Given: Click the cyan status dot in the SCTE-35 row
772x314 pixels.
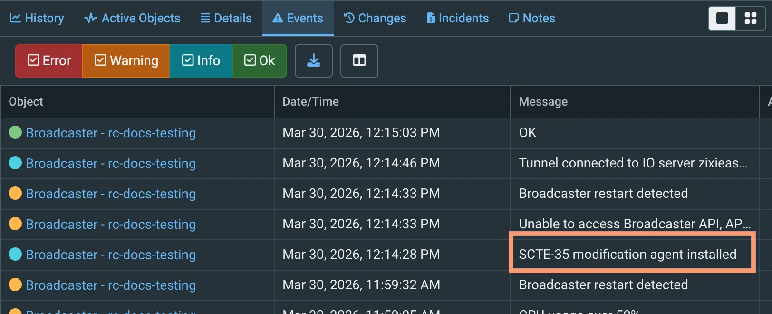Looking at the screenshot, I should tap(15, 254).
